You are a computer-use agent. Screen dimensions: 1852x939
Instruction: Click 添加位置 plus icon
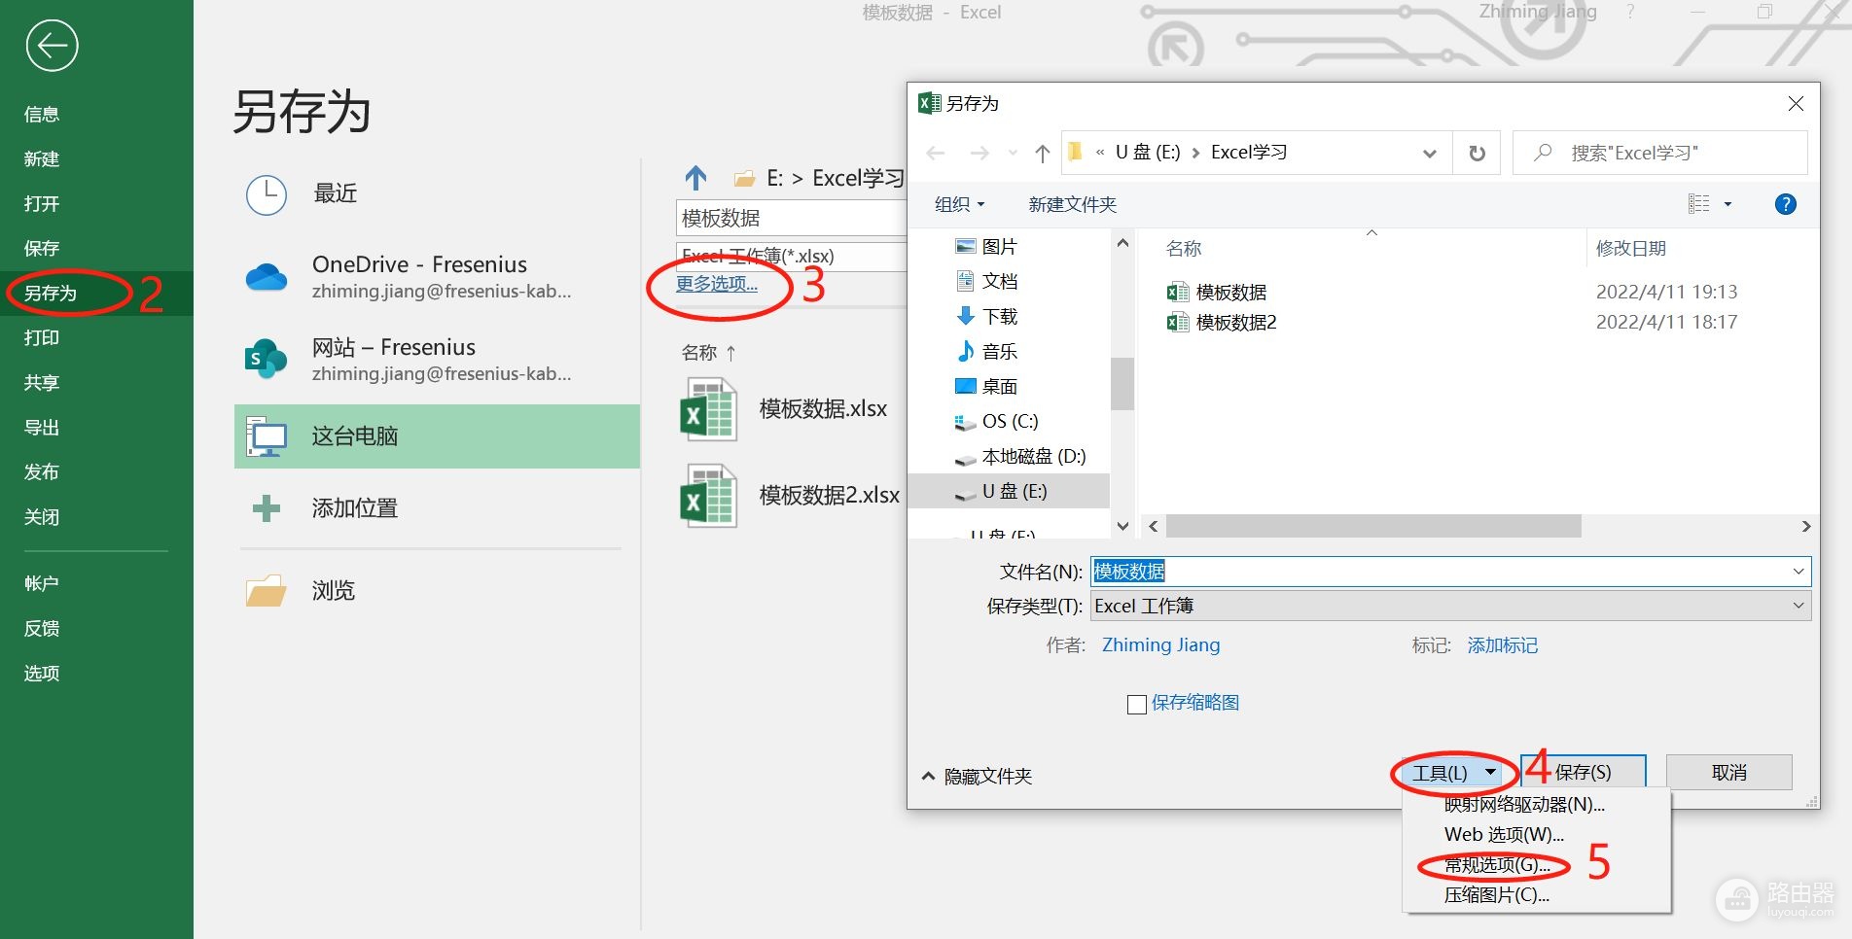click(x=267, y=508)
